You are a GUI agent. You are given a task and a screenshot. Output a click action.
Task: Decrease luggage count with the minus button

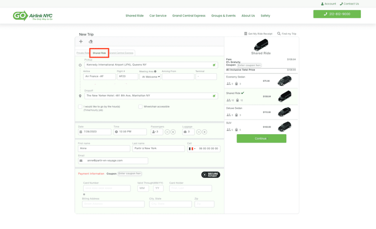click(x=199, y=132)
